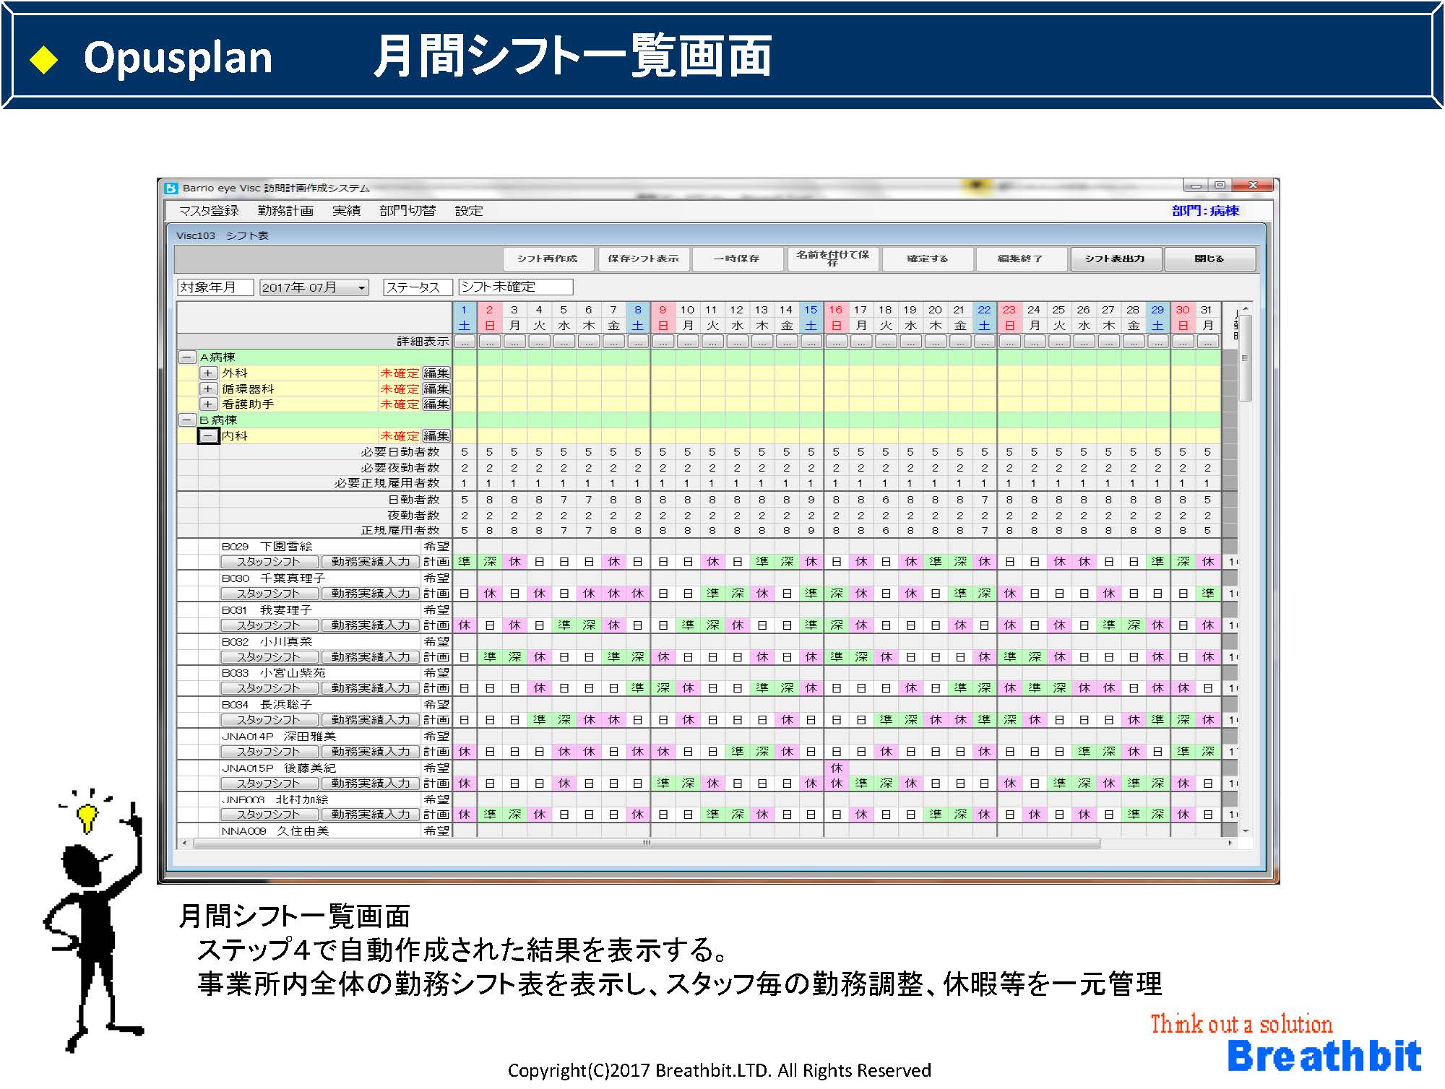The height and width of the screenshot is (1089, 1445).
Task: Open the 部門切替 menu
Action: (407, 211)
